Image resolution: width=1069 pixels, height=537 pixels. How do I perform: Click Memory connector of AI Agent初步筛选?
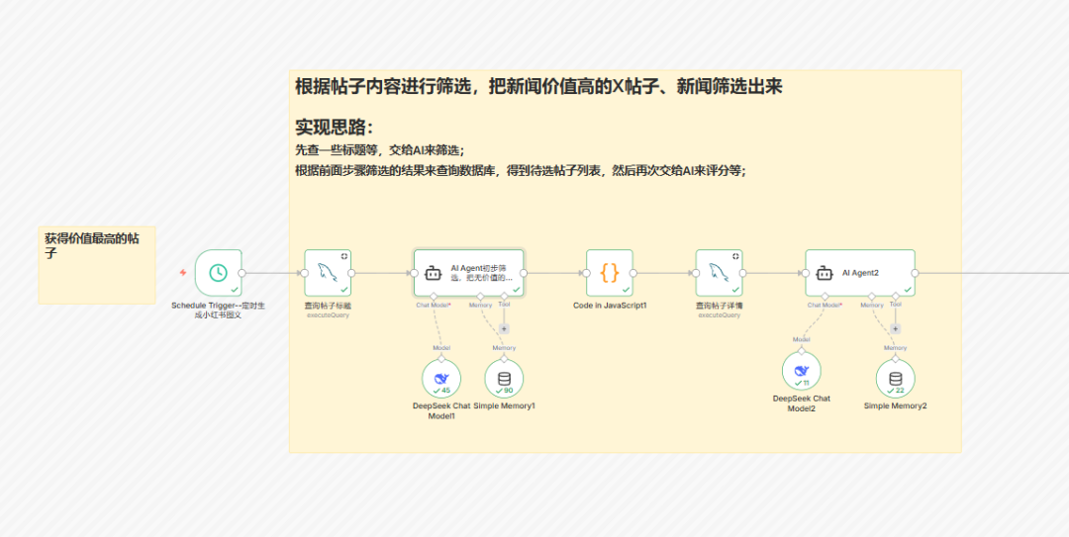481,297
